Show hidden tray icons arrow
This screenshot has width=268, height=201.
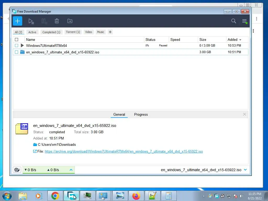(204, 196)
